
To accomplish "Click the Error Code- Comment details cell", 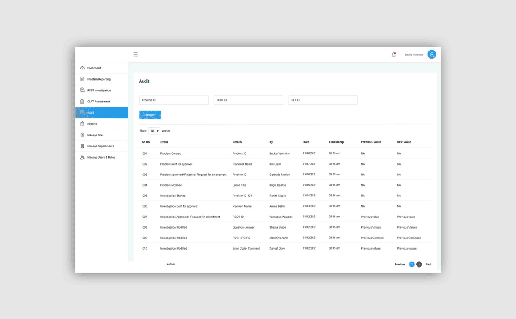I will click(246, 248).
